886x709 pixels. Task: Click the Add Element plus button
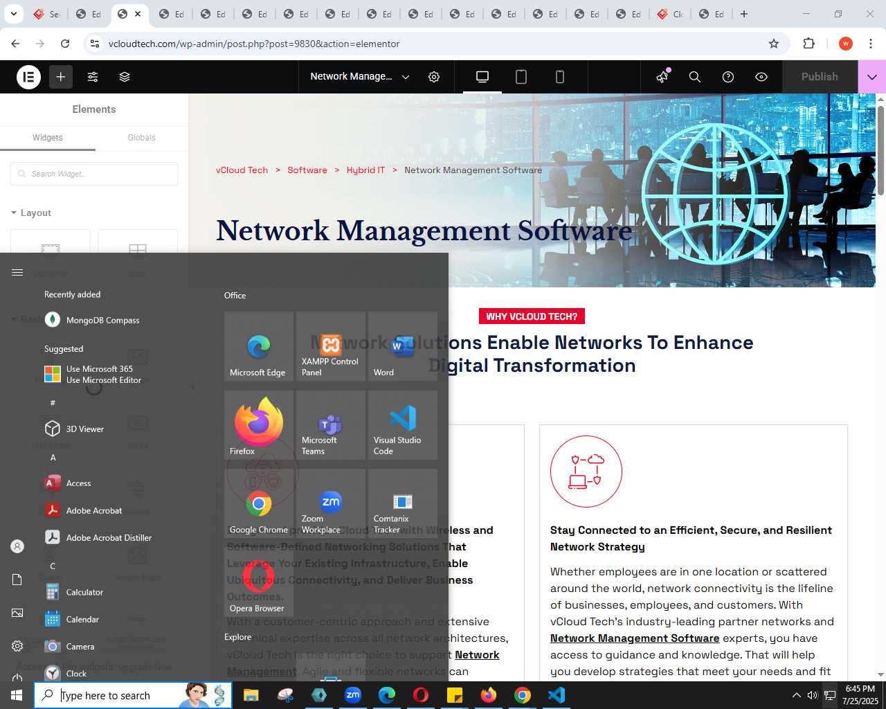pos(61,77)
